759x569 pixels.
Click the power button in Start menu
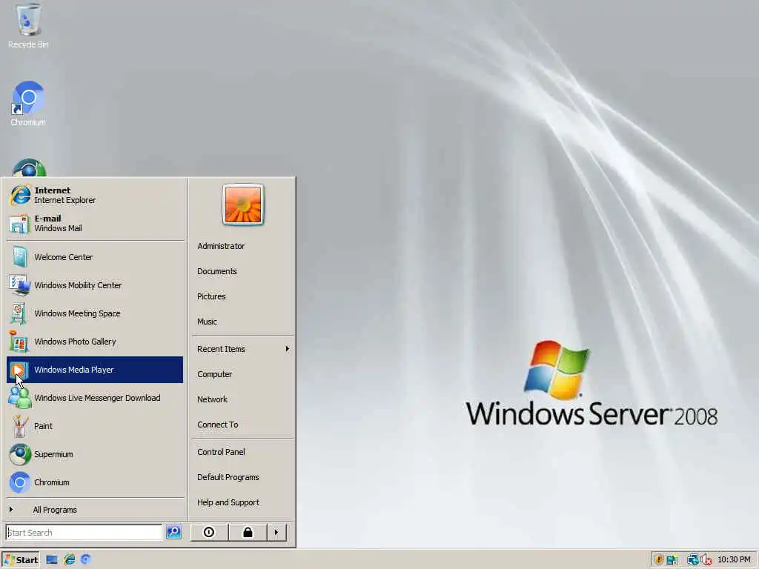tap(208, 532)
